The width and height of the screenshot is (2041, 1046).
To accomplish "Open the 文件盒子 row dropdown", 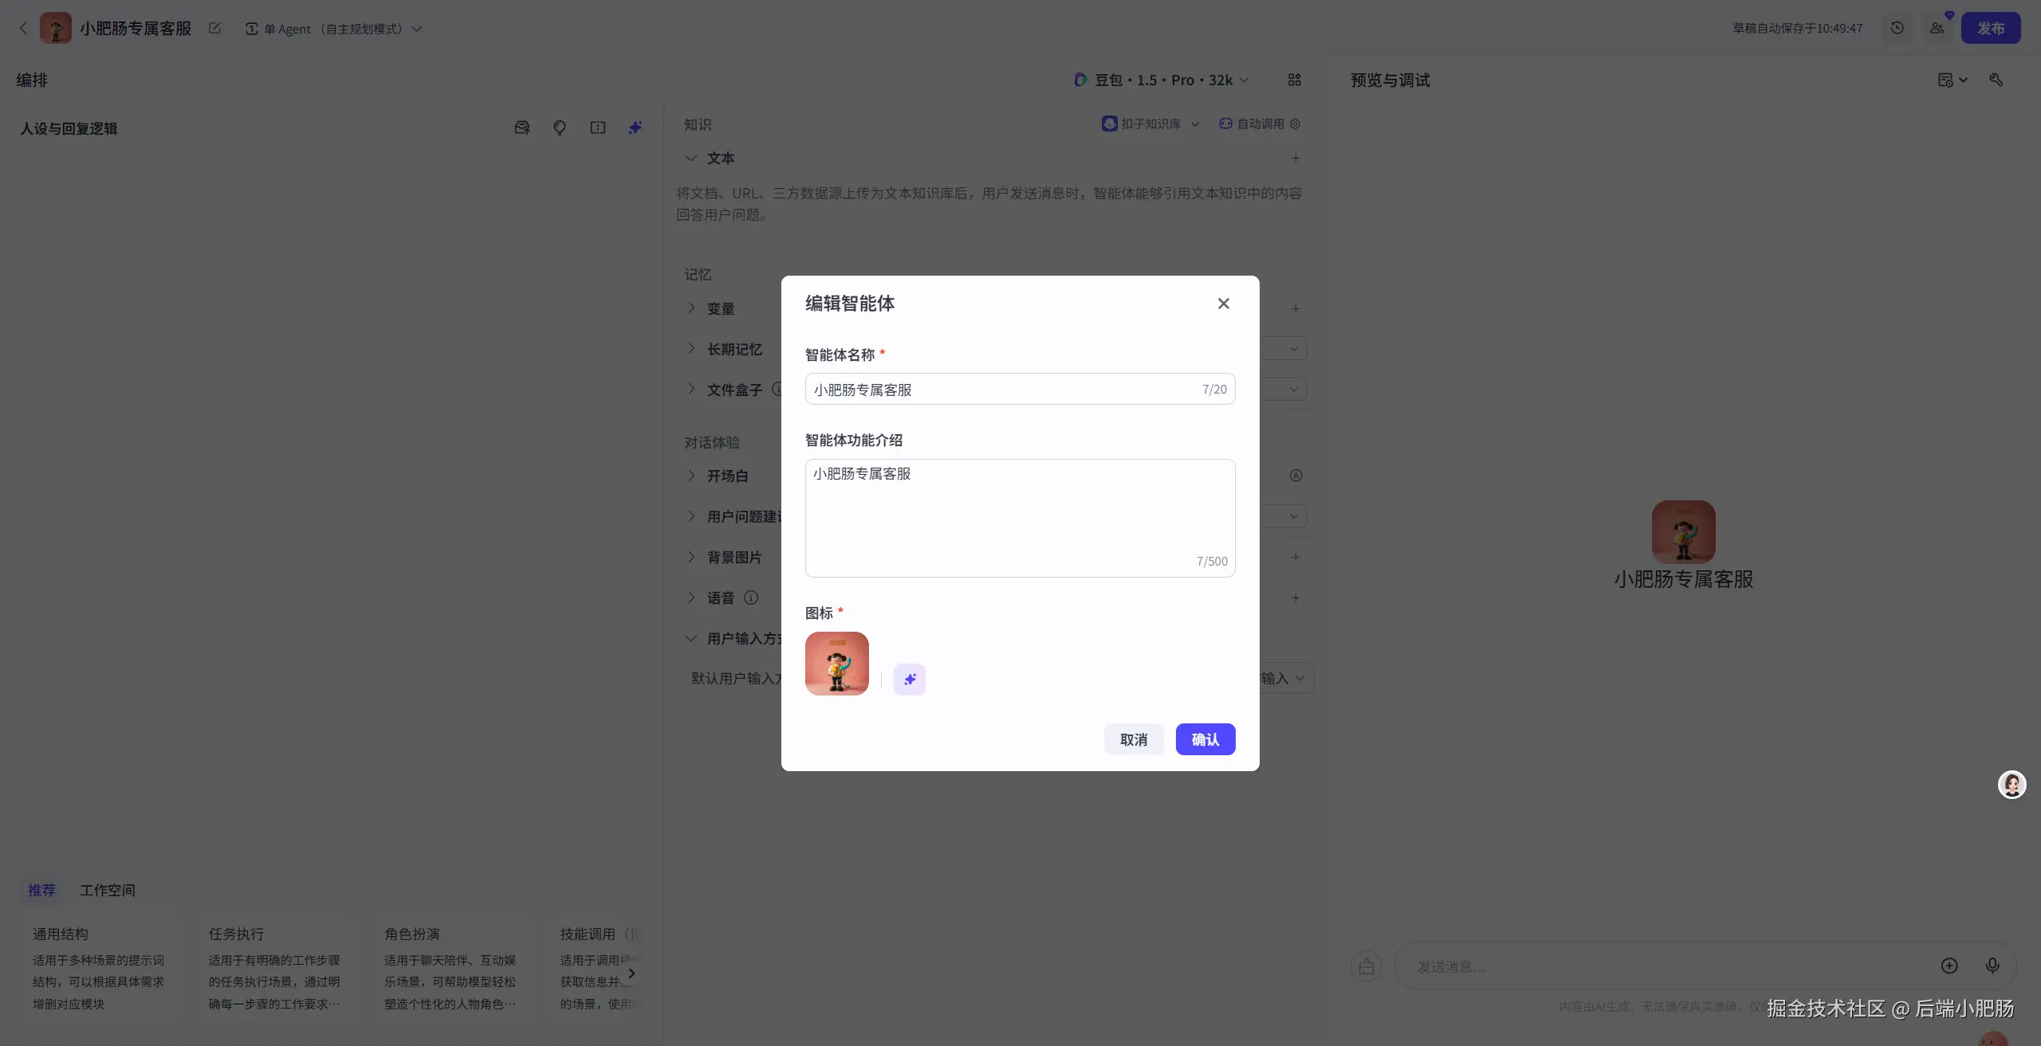I will 1293,389.
